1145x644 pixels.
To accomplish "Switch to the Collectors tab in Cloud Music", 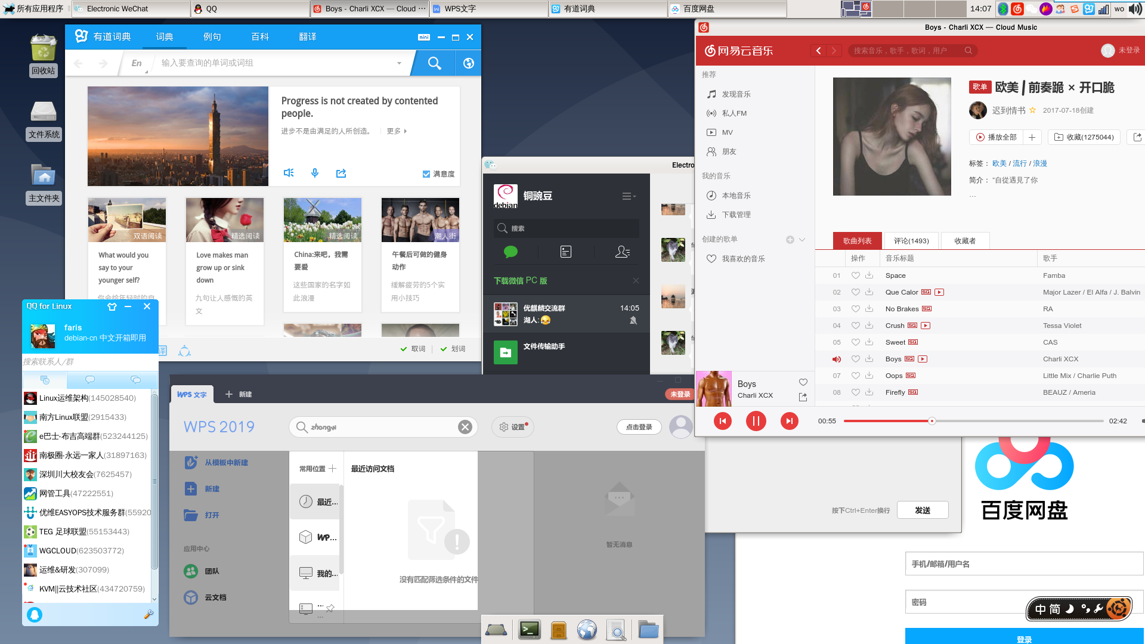I will pyautogui.click(x=965, y=241).
